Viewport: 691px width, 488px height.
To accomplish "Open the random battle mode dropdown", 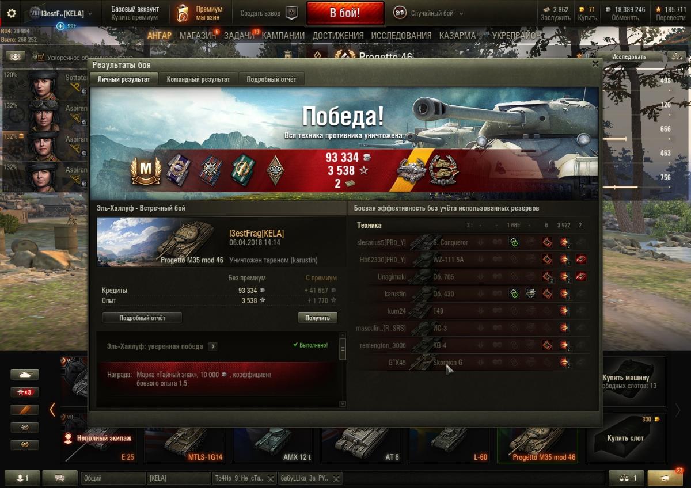I will tap(428, 13).
